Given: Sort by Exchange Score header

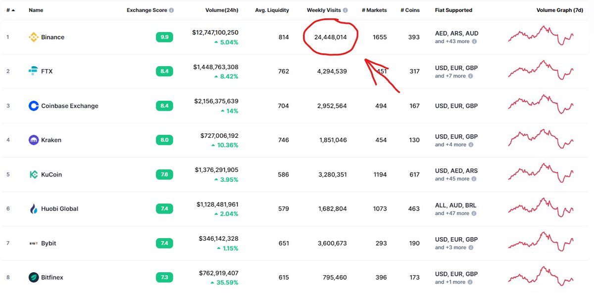Looking at the screenshot, I should coord(147,10).
